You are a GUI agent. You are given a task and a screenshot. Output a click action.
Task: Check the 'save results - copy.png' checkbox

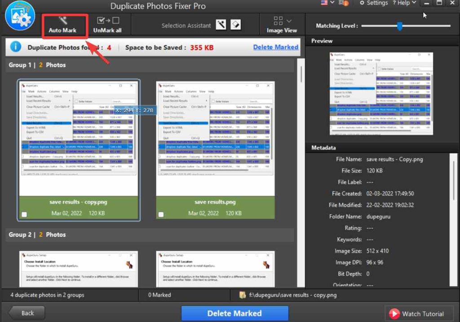coord(24,214)
